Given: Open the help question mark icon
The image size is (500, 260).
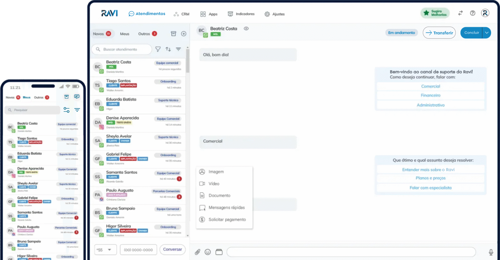Looking at the screenshot, I should pos(473,13).
